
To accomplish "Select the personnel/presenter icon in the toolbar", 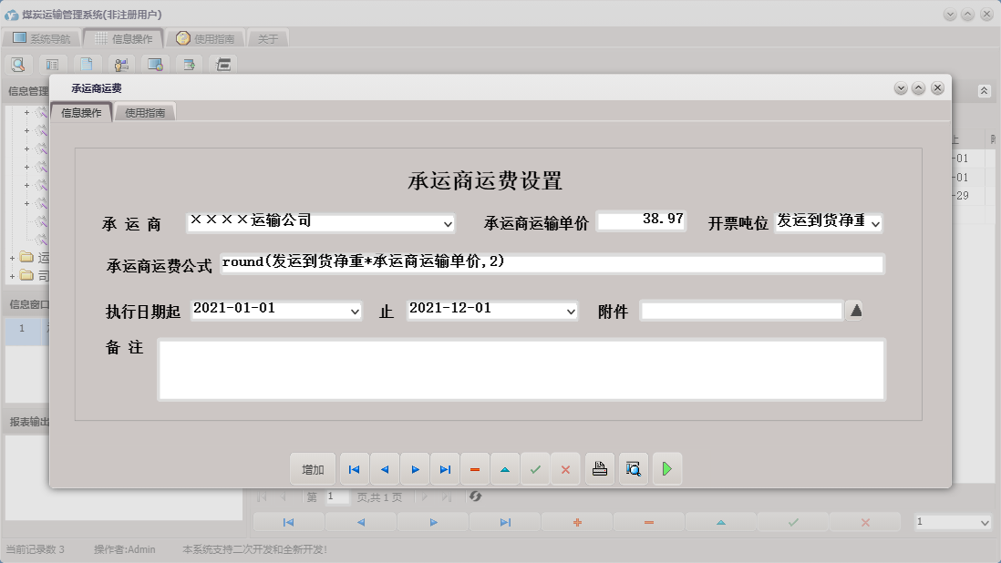I will click(x=119, y=64).
